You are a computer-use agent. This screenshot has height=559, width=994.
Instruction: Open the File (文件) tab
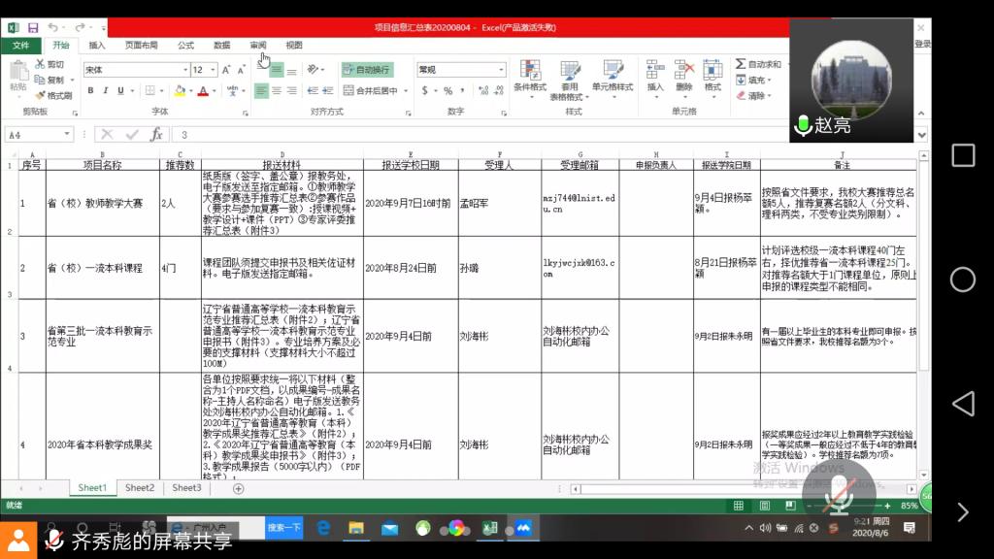(x=21, y=45)
